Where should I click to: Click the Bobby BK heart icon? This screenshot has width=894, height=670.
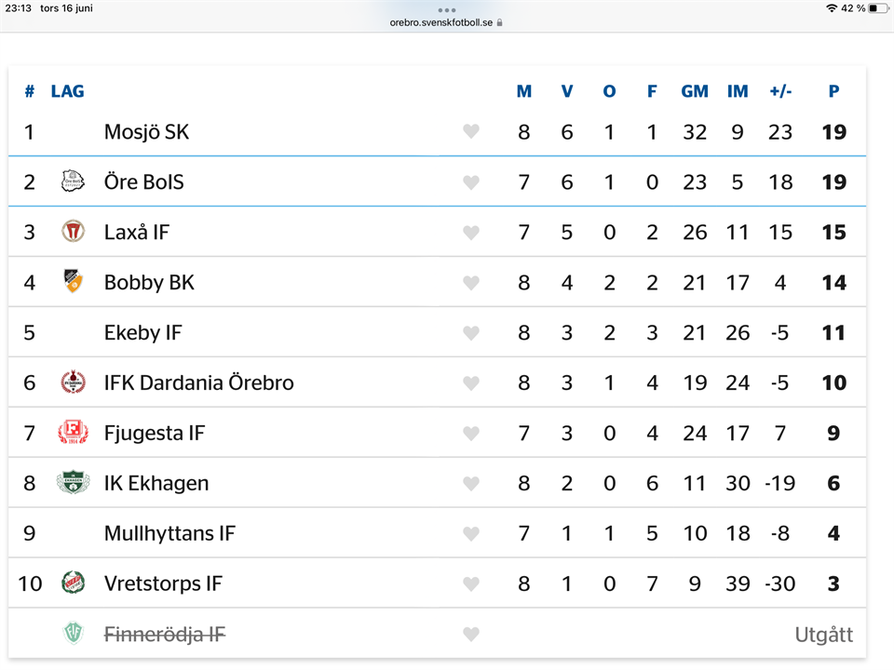click(x=470, y=283)
